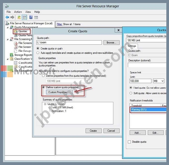Select the Warning (85%) threshold row
This screenshot has width=169, height=165.
pyautogui.click(x=148, y=110)
